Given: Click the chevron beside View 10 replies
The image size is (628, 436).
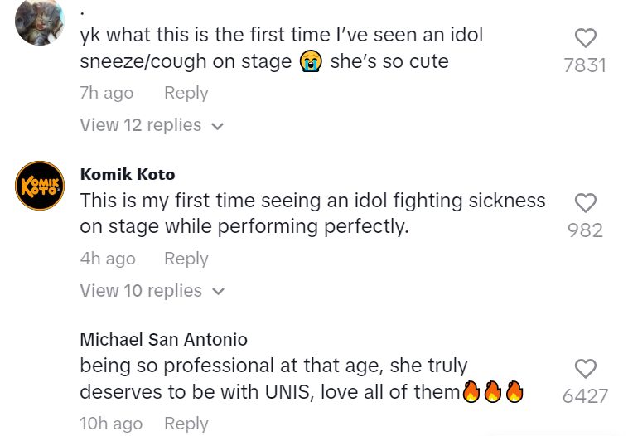Looking at the screenshot, I should coord(218,293).
